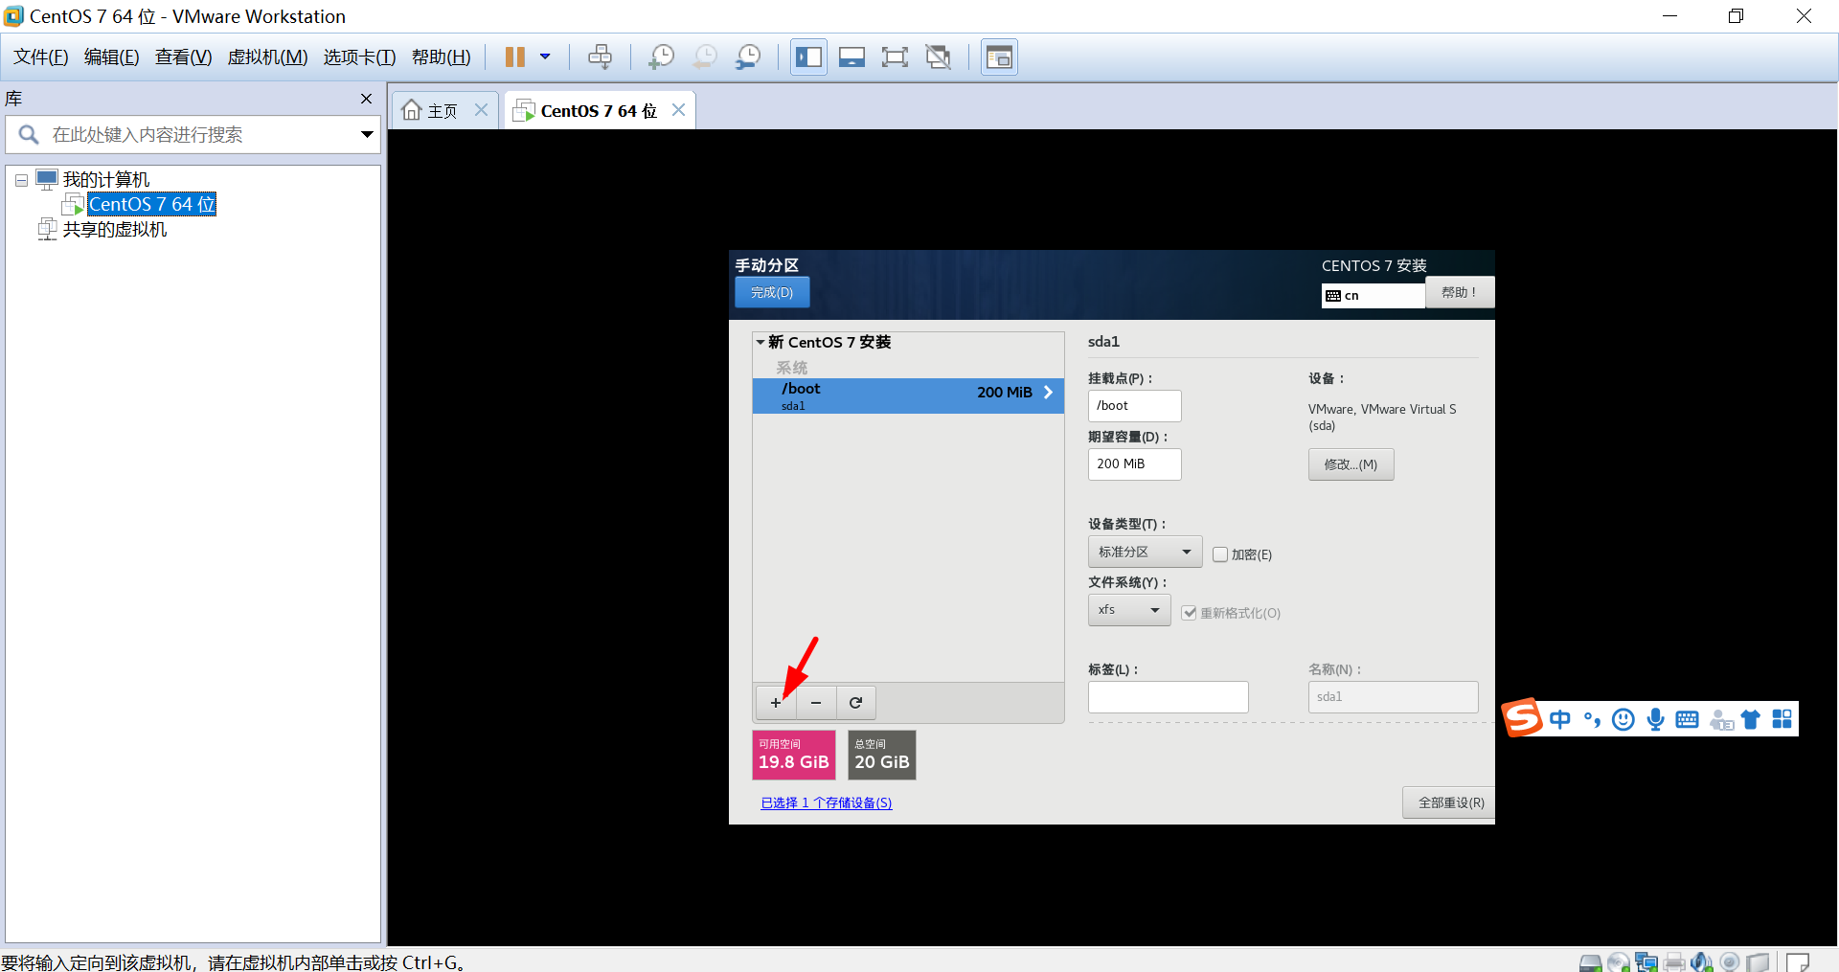Screen dimensions: 1839x972
Task: Collapse the 我的计算机 tree node
Action: [x=21, y=180]
